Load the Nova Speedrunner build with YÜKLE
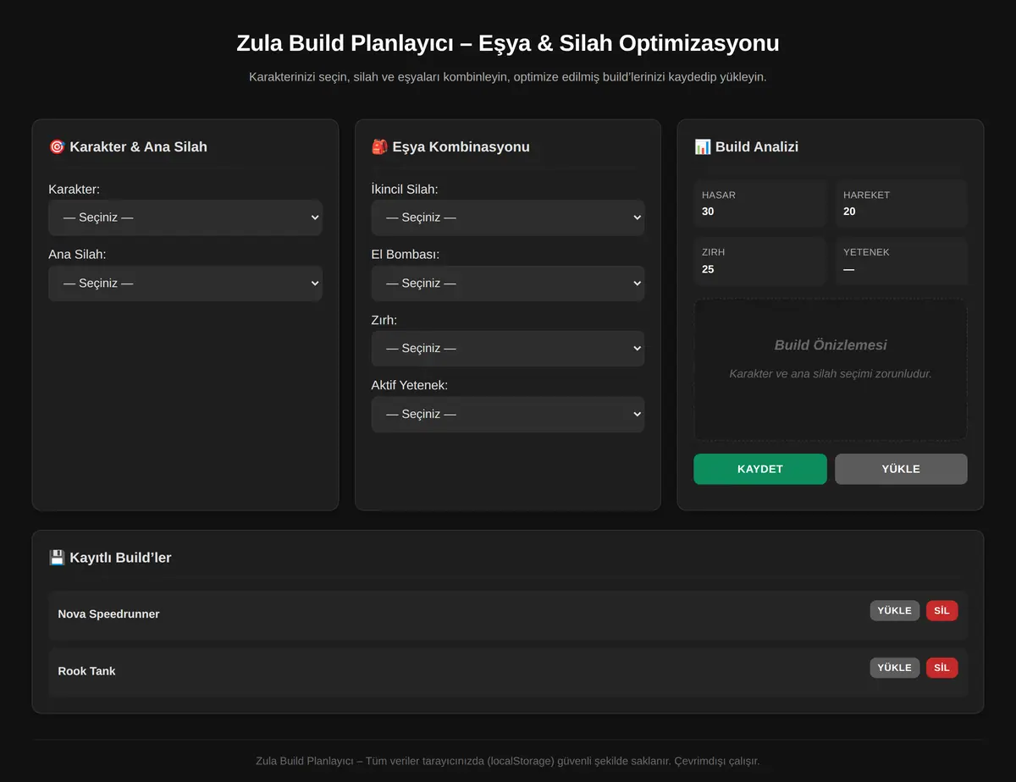Viewport: 1016px width, 782px height. point(895,611)
